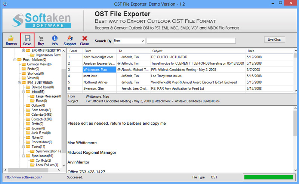The height and width of the screenshot is (184, 299).
Task: Open the Search By From dropdown
Action: coord(129,41)
